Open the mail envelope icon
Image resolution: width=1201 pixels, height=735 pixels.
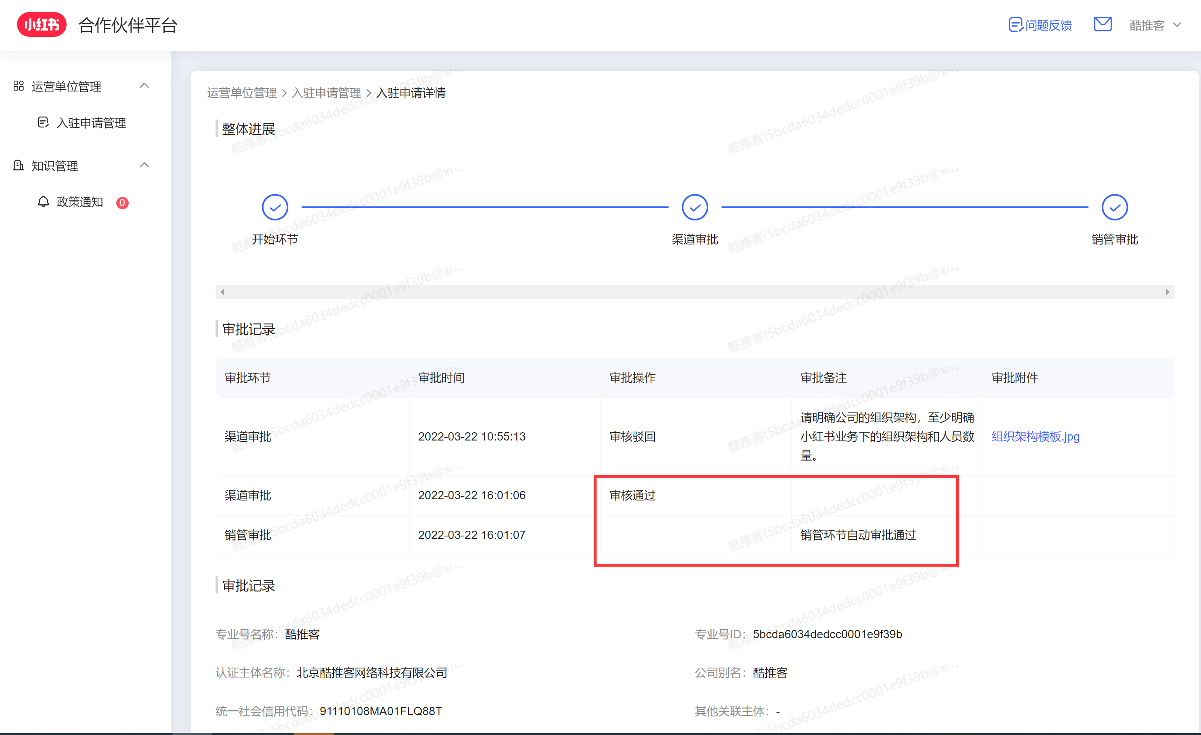point(1103,24)
